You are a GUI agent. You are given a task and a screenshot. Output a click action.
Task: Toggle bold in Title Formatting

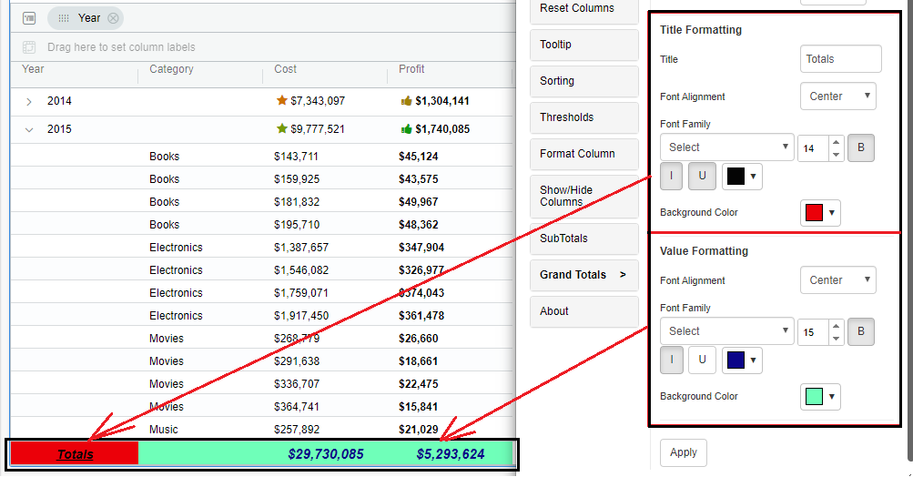tap(861, 147)
